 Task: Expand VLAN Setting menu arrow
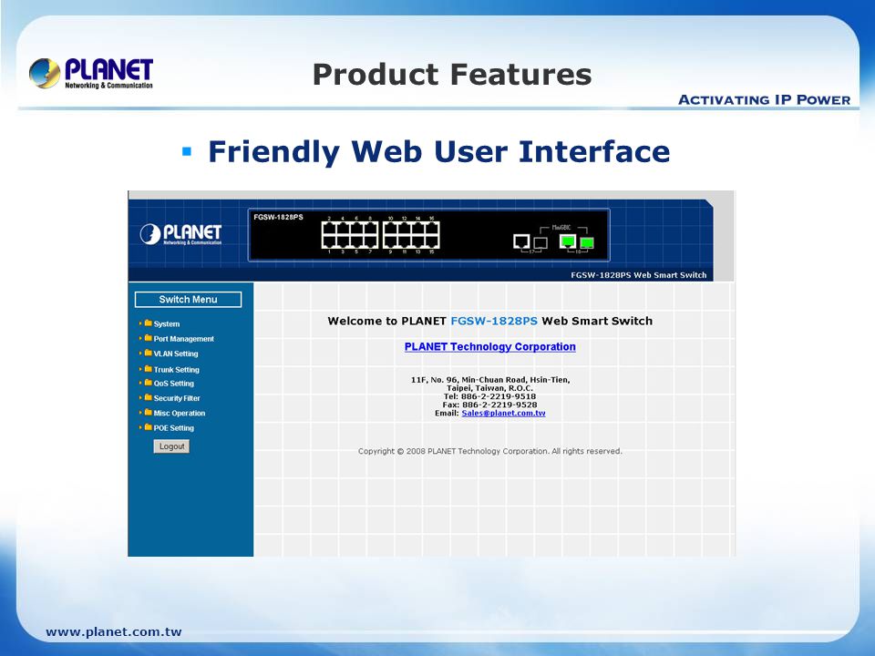pyautogui.click(x=140, y=354)
